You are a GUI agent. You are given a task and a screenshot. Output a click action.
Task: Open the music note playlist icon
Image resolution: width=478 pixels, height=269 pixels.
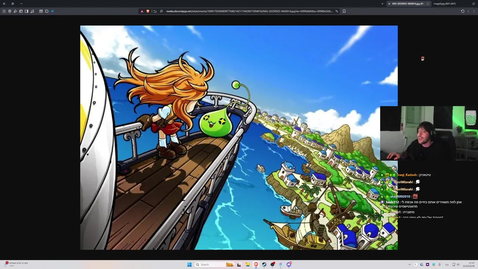(x=32, y=11)
